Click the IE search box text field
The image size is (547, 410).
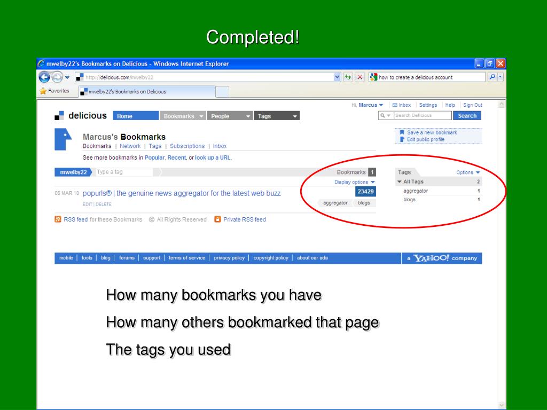point(431,77)
